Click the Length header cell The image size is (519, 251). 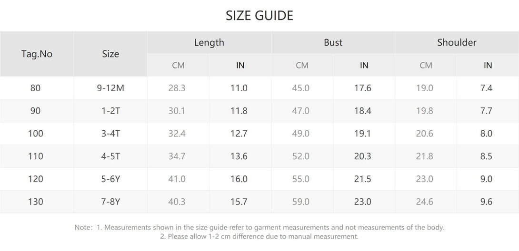point(209,43)
